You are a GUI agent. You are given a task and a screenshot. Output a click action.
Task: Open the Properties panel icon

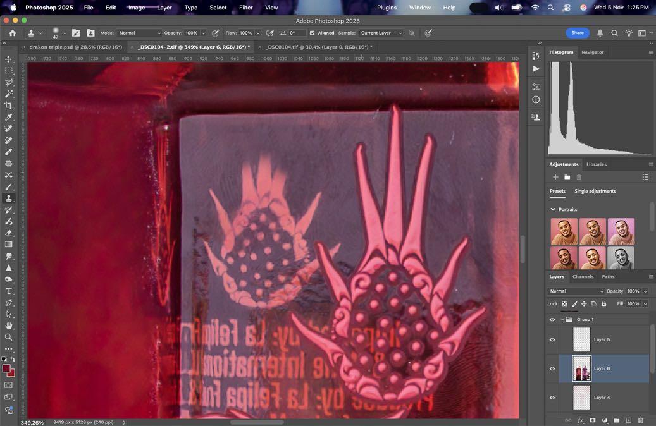pos(536,87)
